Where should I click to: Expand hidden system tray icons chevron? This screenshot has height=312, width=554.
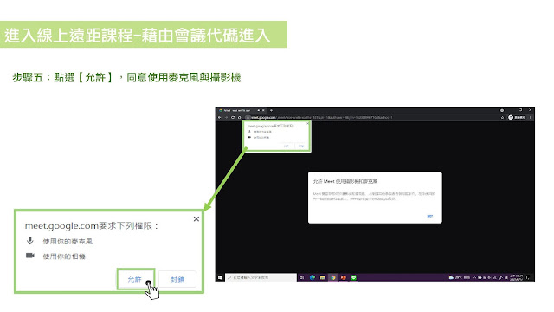474,277
